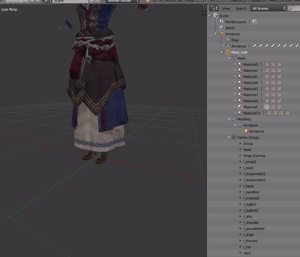Click the Armature modifier icon under Modifiers
Image resolution: width=300 pixels, height=257 pixels.
pos(240,125)
